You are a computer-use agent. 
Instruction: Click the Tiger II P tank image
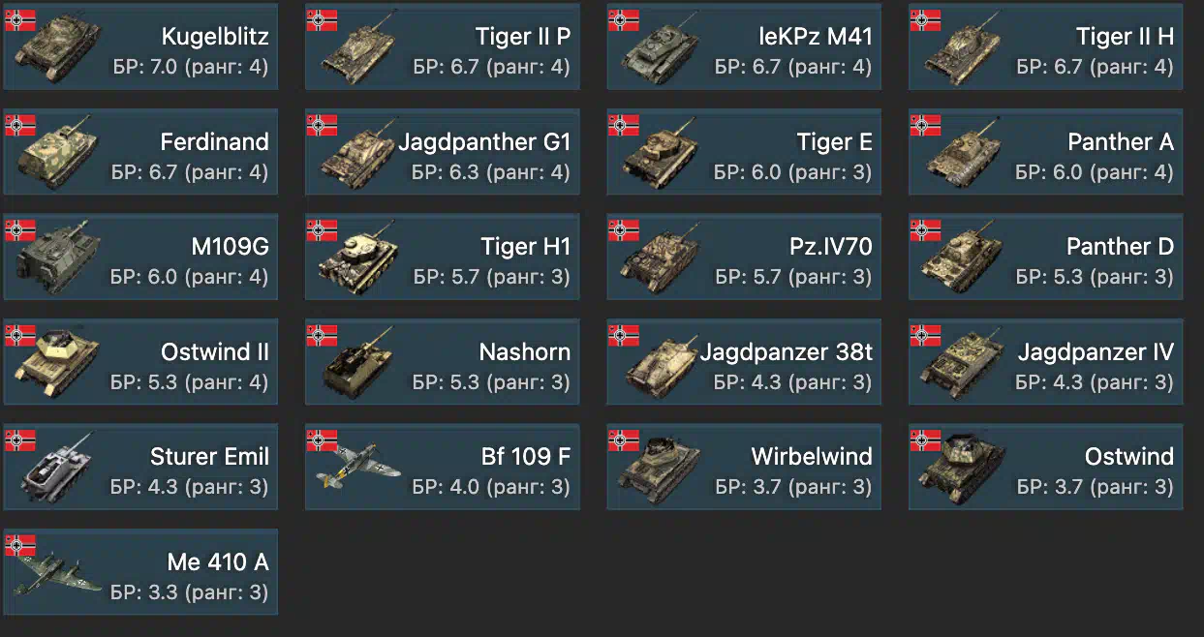[x=359, y=50]
